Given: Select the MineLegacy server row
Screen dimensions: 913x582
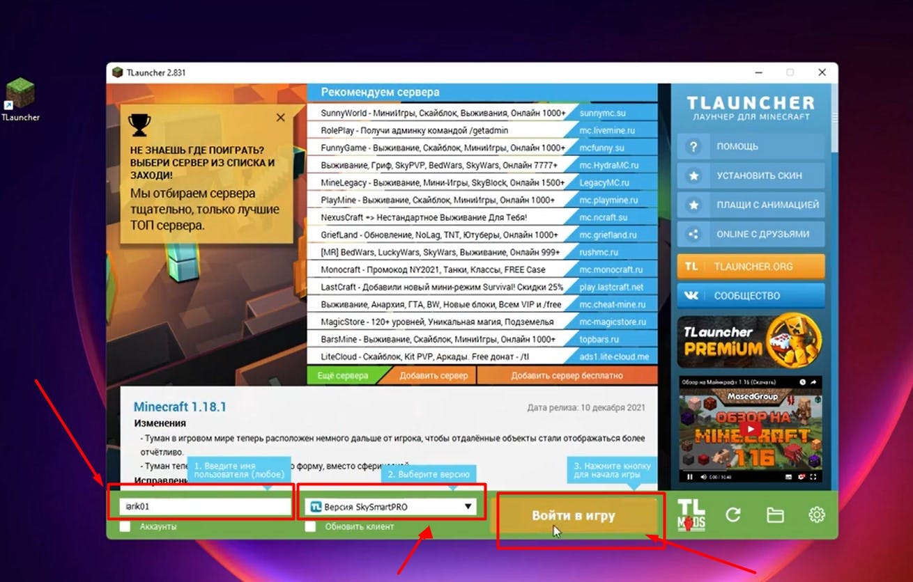Looking at the screenshot, I should pyautogui.click(x=482, y=182).
